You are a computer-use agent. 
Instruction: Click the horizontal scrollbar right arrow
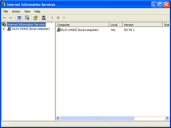point(167,118)
